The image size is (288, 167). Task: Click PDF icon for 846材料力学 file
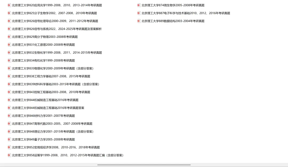point(9,116)
